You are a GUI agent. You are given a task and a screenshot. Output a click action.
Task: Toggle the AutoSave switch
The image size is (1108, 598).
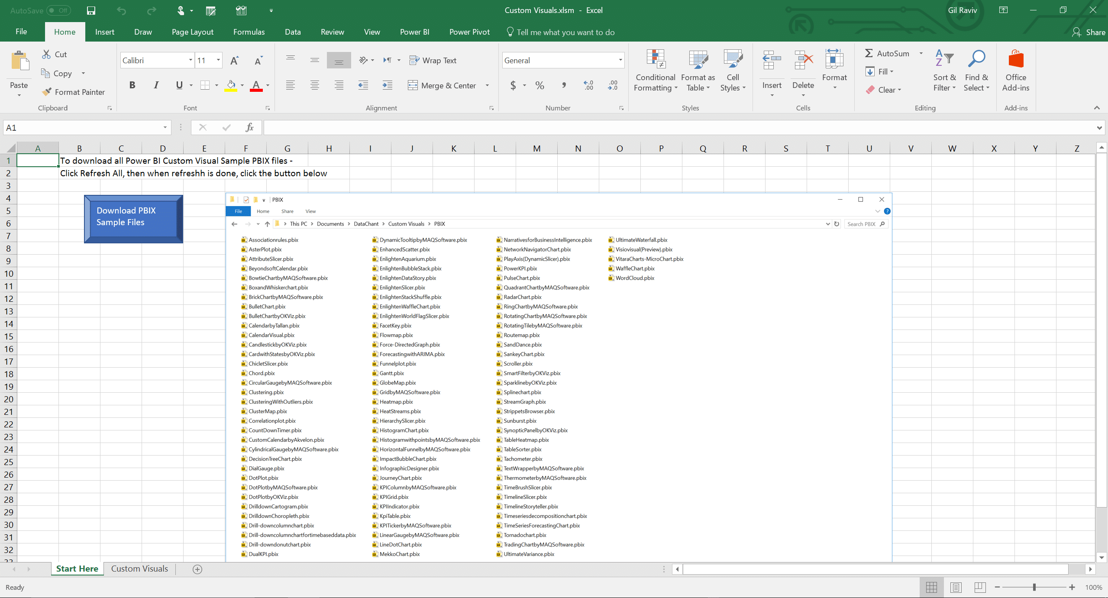point(59,10)
